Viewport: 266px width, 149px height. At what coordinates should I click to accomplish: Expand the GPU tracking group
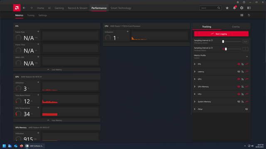[x=195, y=79]
